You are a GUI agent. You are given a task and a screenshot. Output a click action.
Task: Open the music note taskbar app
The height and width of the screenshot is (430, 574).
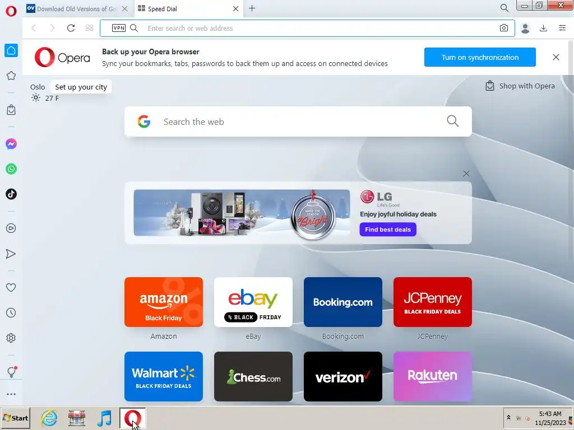[x=105, y=418]
